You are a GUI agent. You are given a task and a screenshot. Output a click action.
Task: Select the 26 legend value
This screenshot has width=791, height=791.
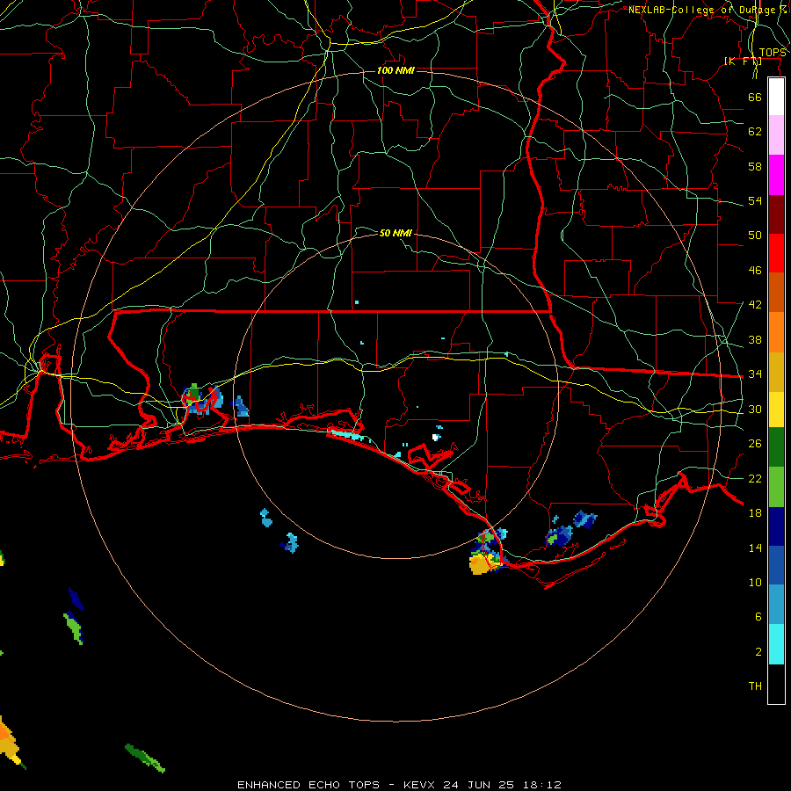pyautogui.click(x=755, y=444)
